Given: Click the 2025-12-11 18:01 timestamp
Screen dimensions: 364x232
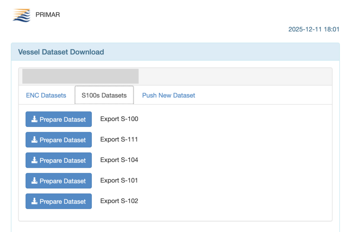Looking at the screenshot, I should [x=314, y=29].
